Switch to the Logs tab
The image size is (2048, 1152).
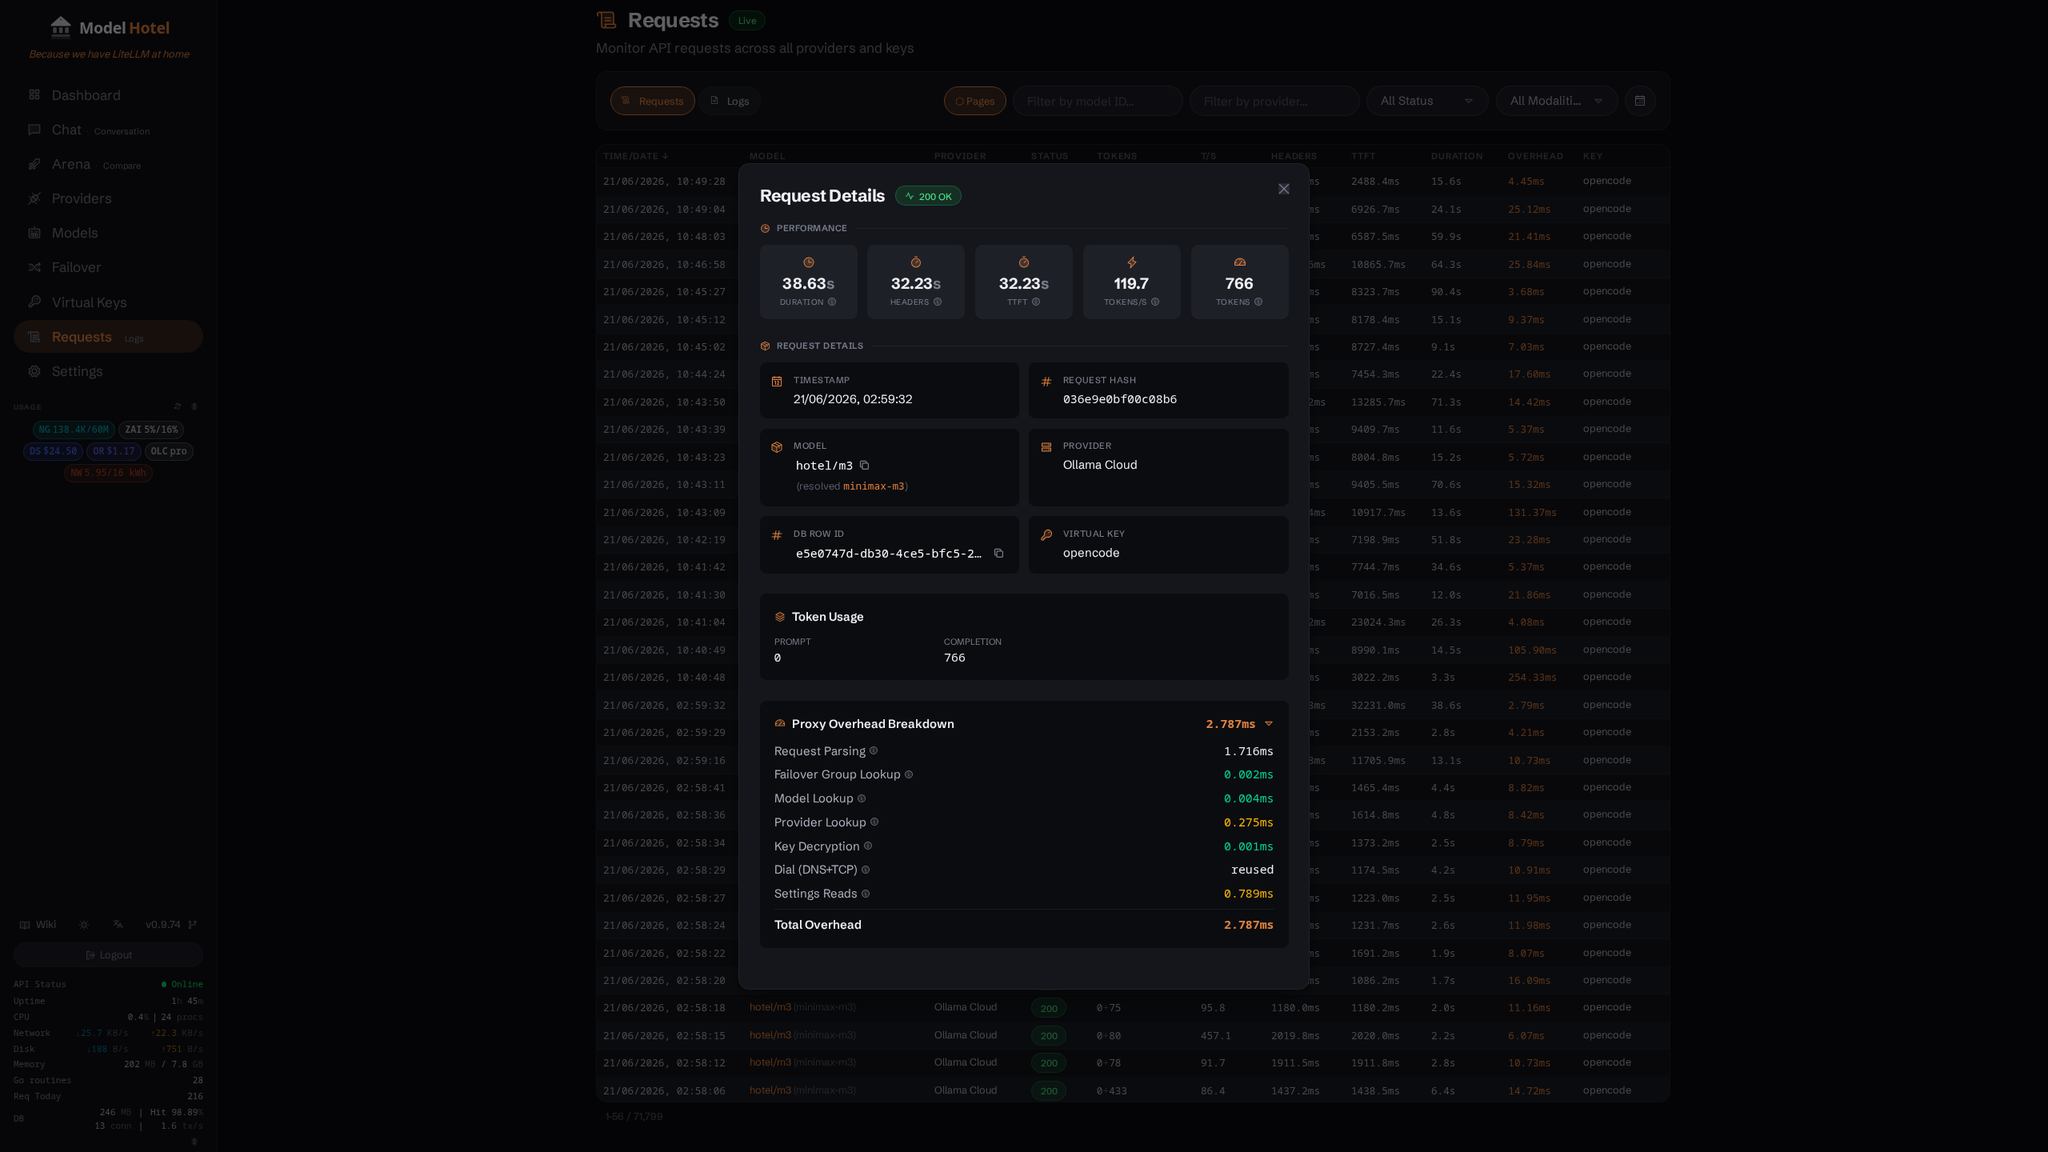[x=730, y=101]
